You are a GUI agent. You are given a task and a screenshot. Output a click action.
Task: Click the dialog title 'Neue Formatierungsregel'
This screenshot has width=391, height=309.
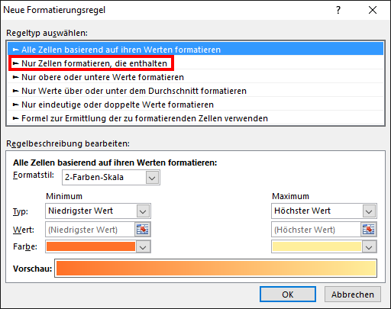click(x=54, y=10)
